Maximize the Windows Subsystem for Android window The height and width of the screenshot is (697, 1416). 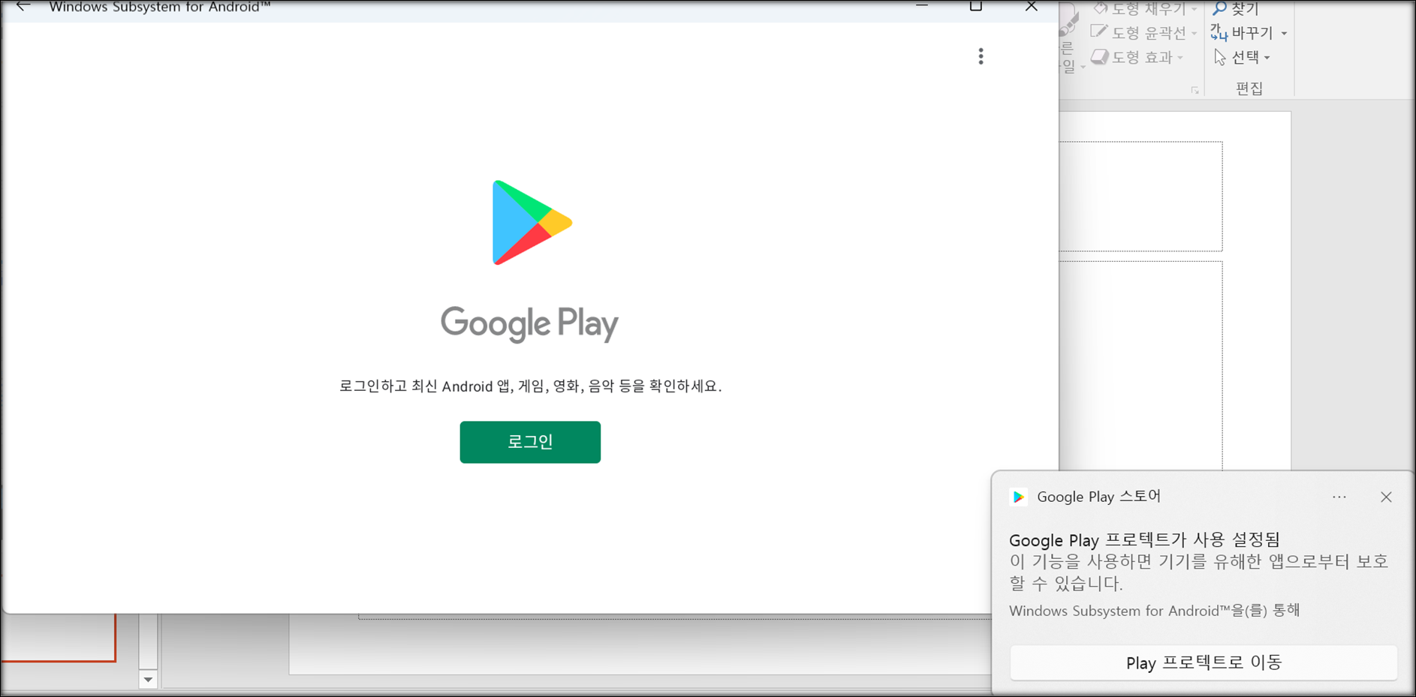[x=976, y=6]
